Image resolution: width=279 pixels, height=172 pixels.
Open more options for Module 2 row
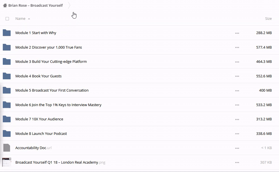[237, 47]
